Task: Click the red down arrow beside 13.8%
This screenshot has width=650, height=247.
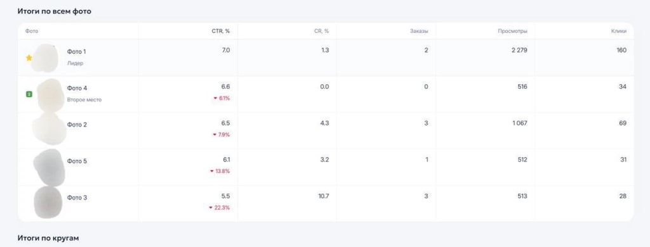Action: [x=211, y=171]
